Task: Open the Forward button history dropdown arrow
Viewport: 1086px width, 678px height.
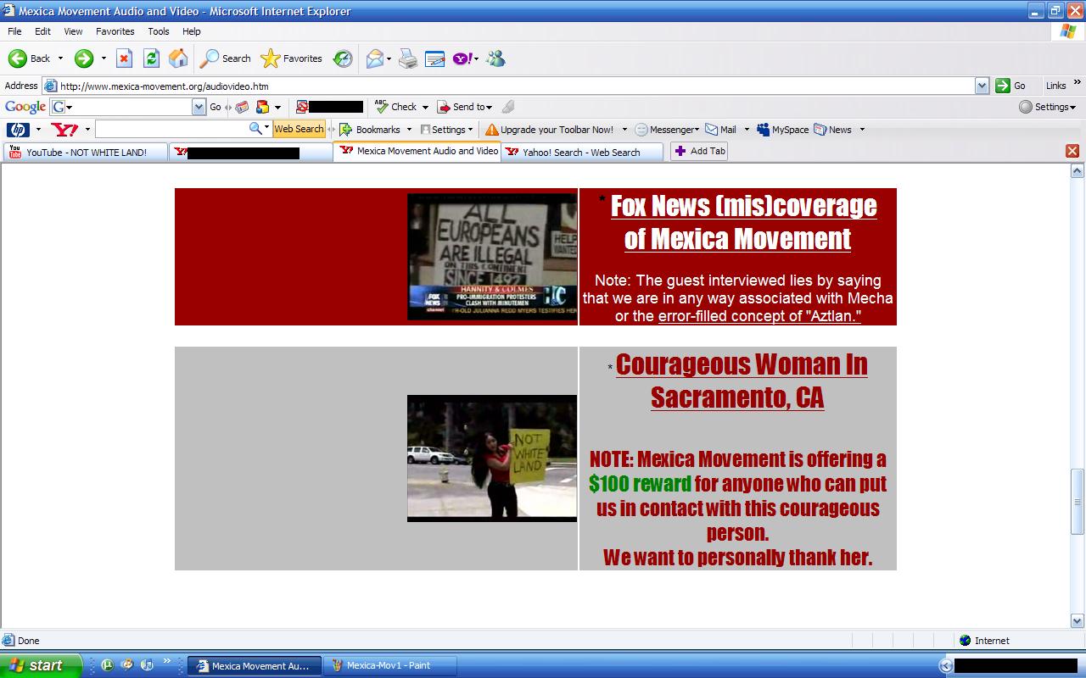Action: point(104,58)
